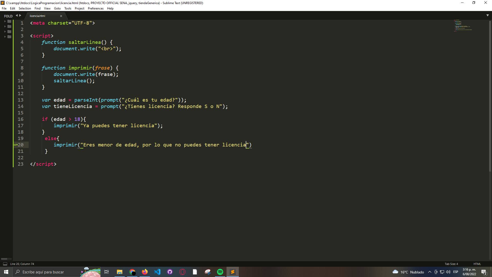Click the code minimap preview
Image resolution: width=492 pixels, height=277 pixels.
[x=463, y=25]
